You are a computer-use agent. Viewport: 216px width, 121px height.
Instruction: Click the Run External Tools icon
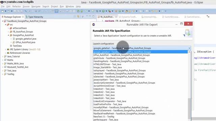109,11
